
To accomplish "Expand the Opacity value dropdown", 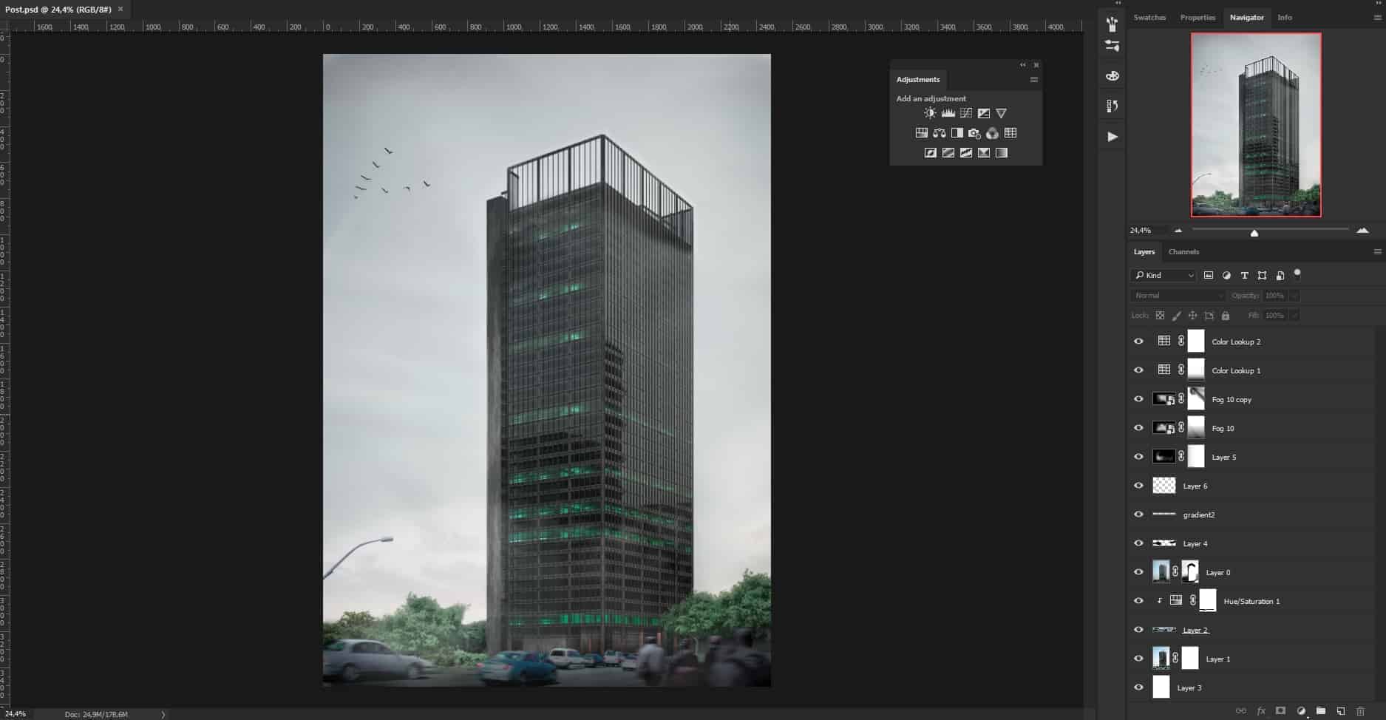I will pyautogui.click(x=1294, y=295).
